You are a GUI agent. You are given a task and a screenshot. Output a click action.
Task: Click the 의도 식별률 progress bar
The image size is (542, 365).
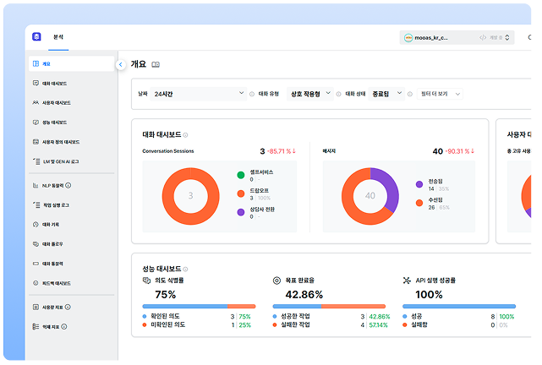pyautogui.click(x=199, y=306)
